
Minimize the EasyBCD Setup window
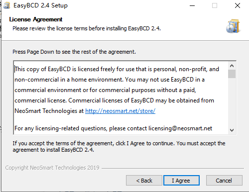point(192,5)
